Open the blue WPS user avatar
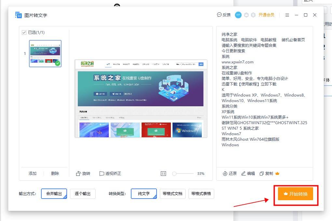 click(238, 15)
